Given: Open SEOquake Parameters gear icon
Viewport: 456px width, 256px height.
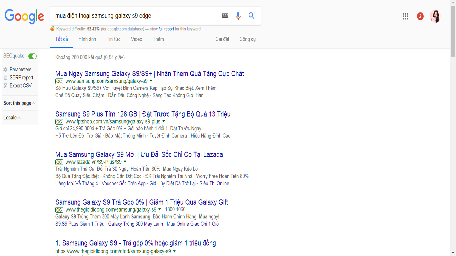Looking at the screenshot, I should 5,70.
